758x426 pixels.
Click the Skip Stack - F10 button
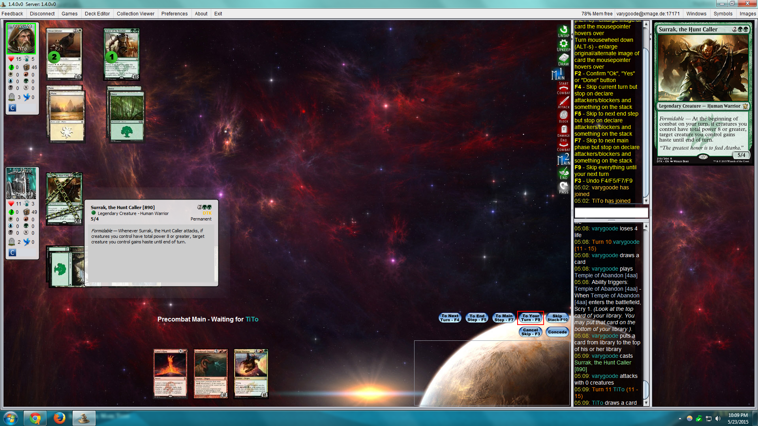(x=557, y=318)
